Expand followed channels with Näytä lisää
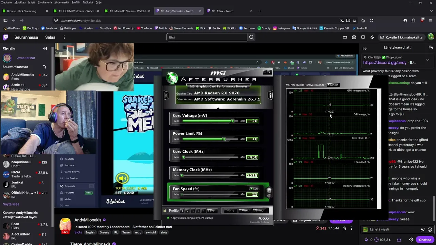Image resolution: width=436 pixels, height=245 pixels. pos(11,204)
